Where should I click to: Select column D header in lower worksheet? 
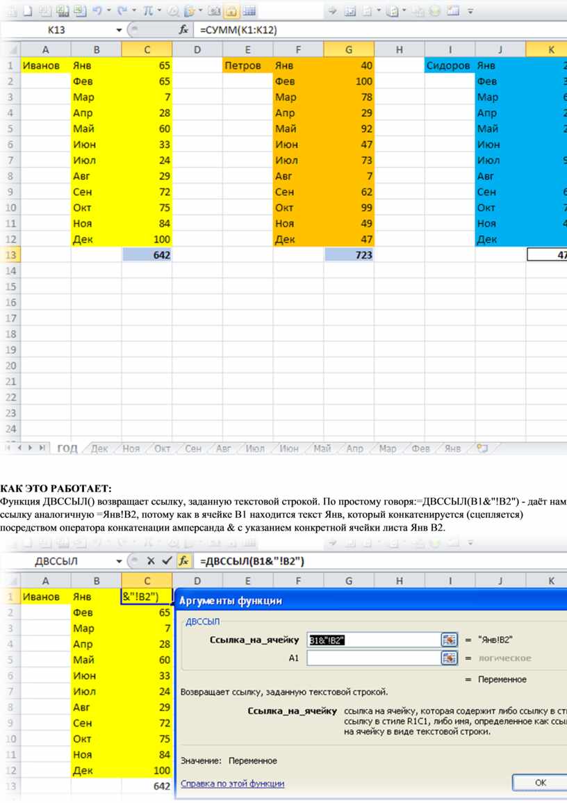197,581
